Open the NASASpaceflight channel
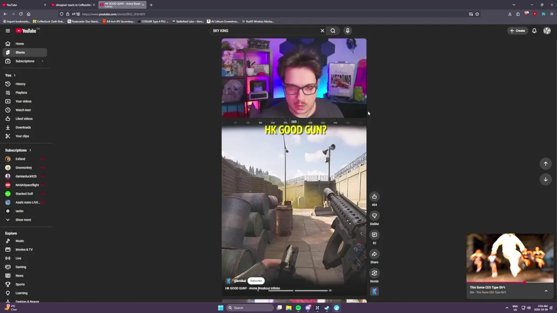Viewport: 557px width, 313px height. 24,185
